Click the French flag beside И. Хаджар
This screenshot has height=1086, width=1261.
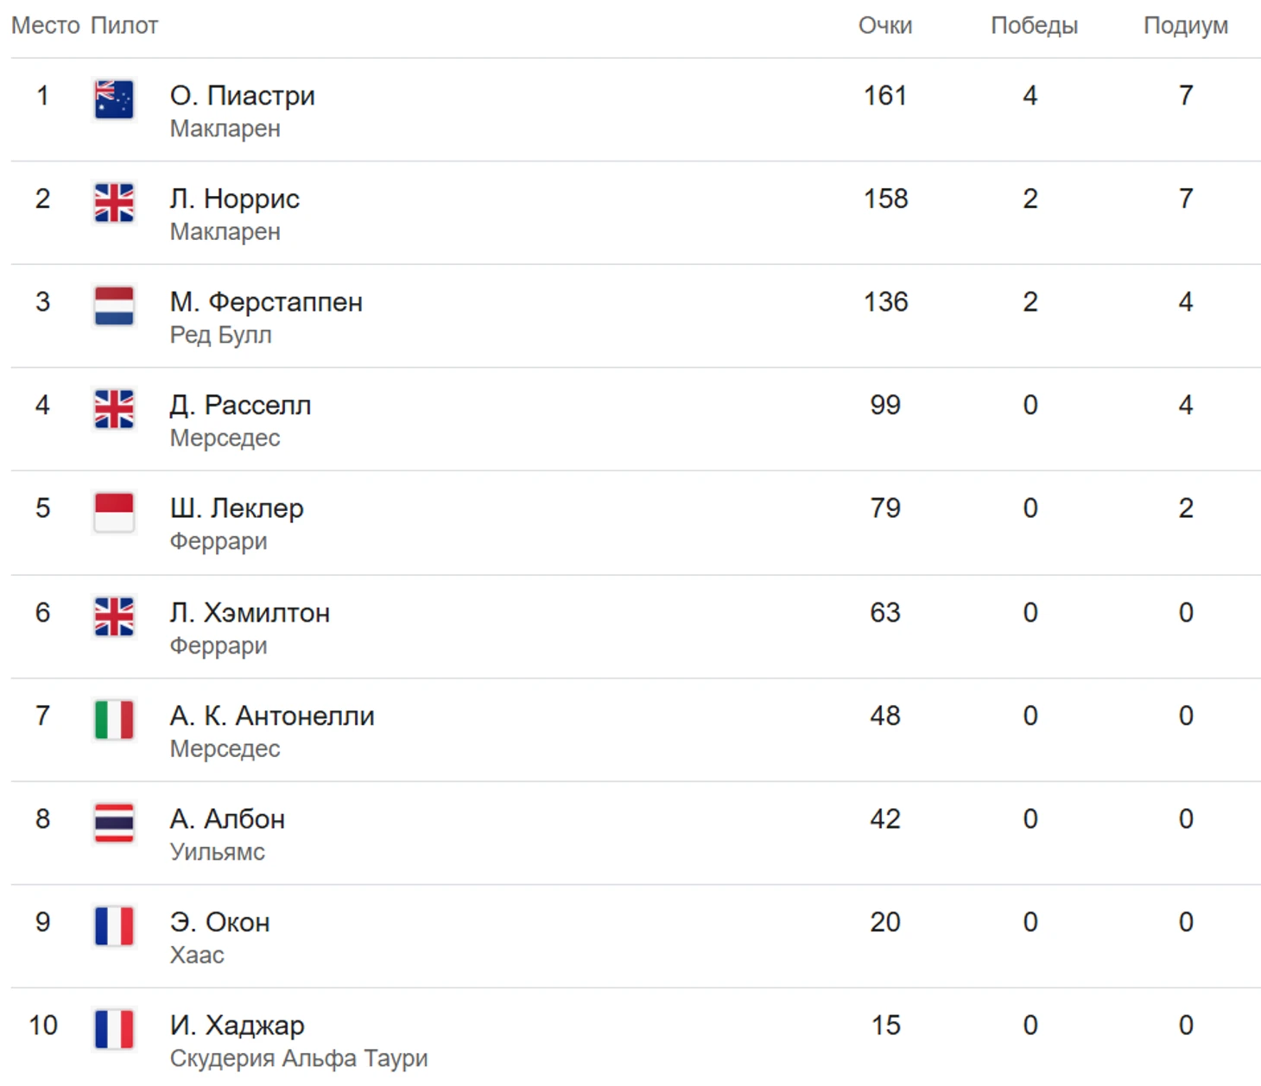(x=114, y=1029)
